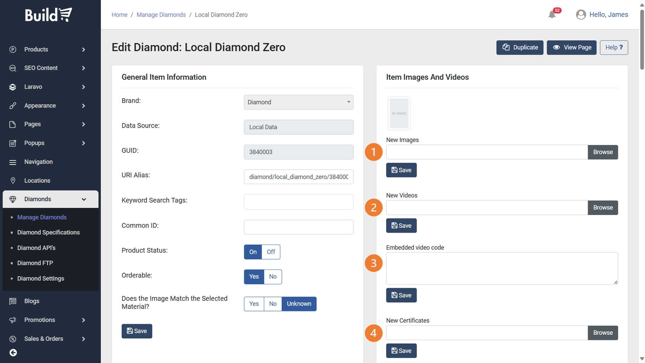The image size is (645, 363).
Task: Expand the Products menu chevron
Action: click(84, 49)
